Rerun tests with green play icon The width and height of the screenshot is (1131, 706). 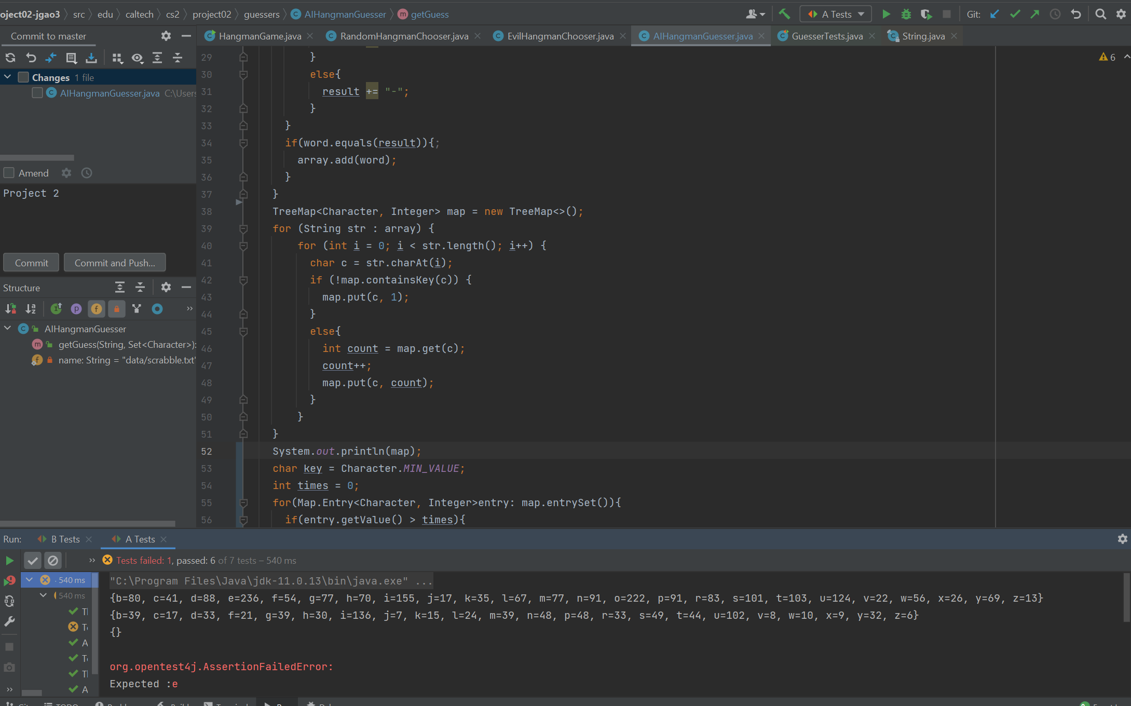point(9,561)
